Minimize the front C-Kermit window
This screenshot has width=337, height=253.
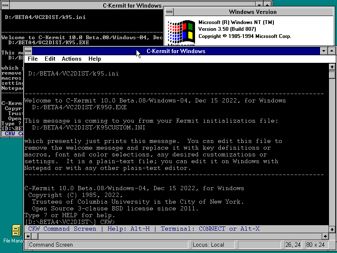coord(324,51)
